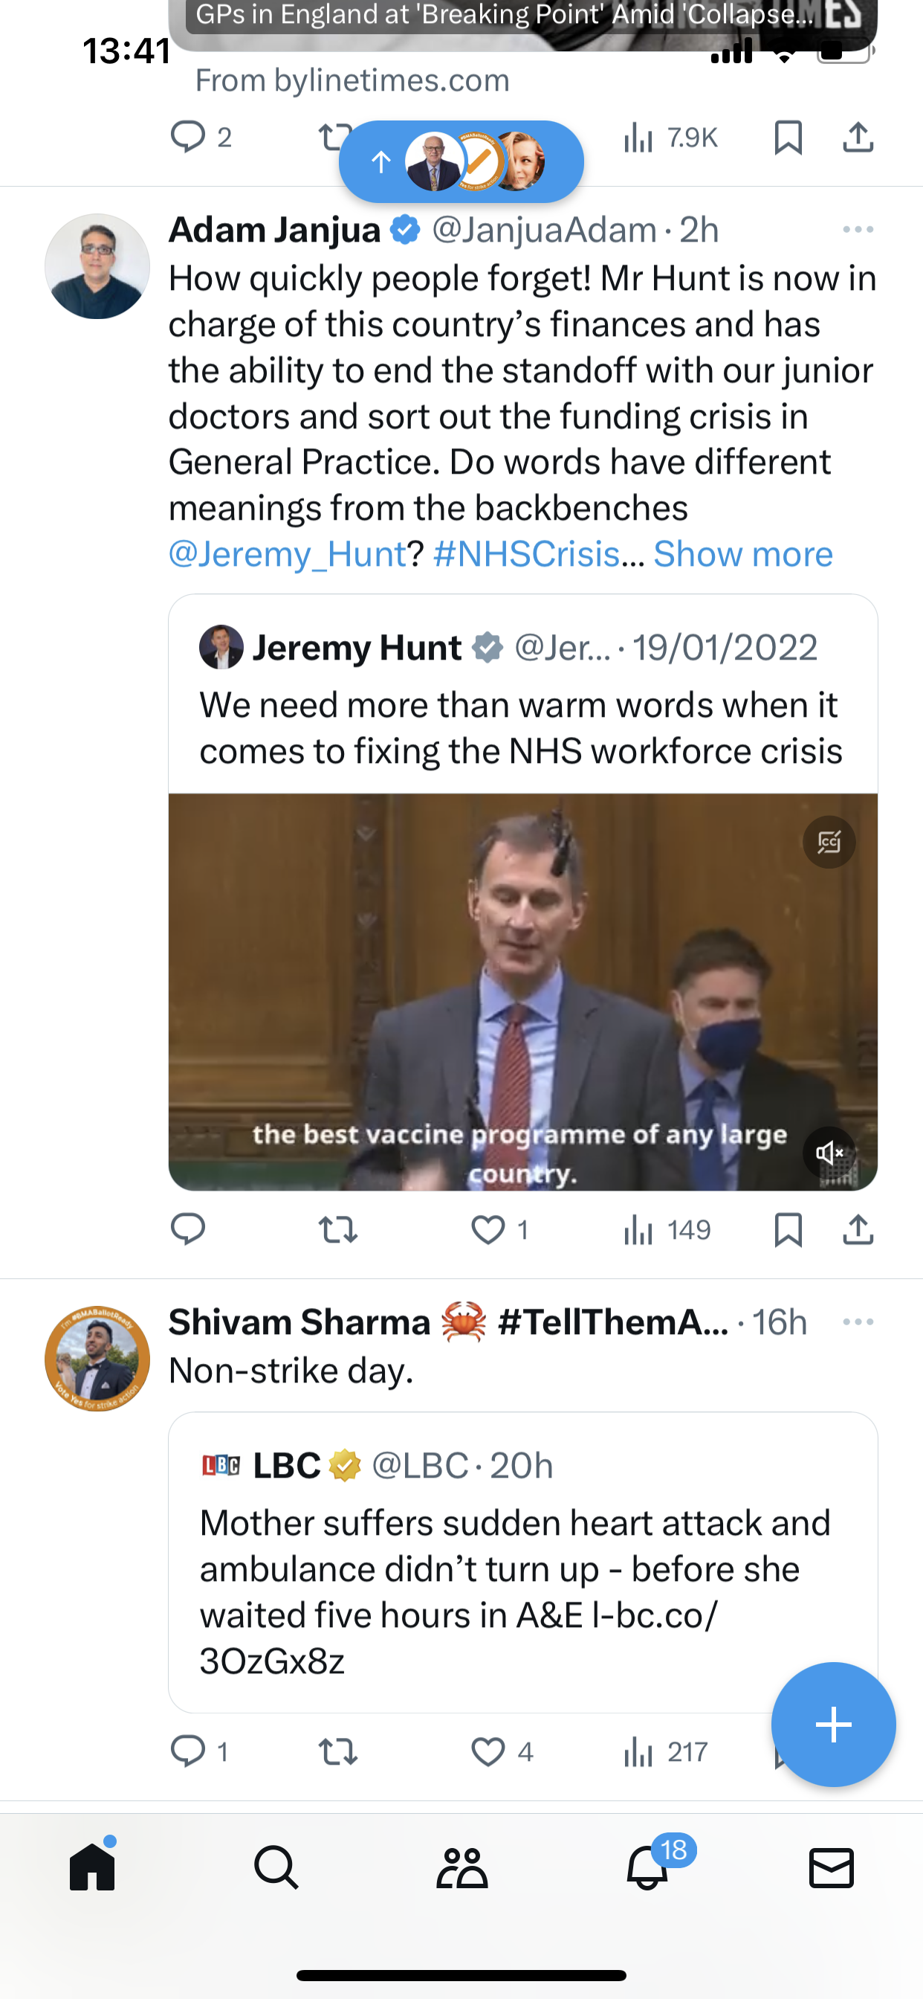Tap the compose new tweet button
This screenshot has height=1999, width=923.
834,1725
